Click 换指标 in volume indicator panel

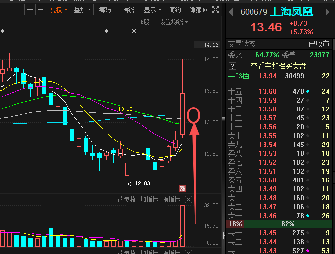pyautogui.click(x=171, y=200)
